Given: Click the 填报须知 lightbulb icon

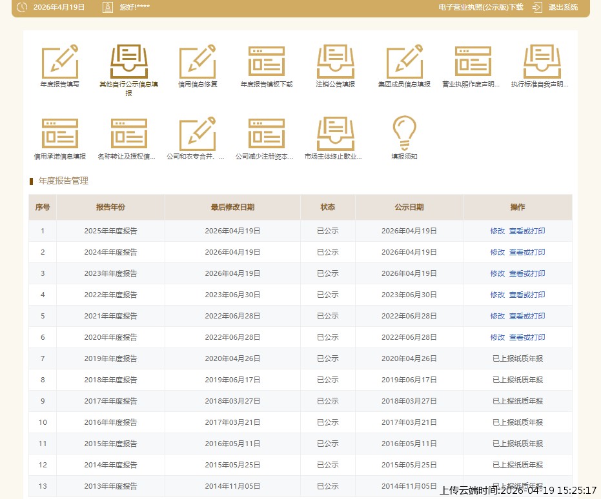Looking at the screenshot, I should tap(404, 134).
